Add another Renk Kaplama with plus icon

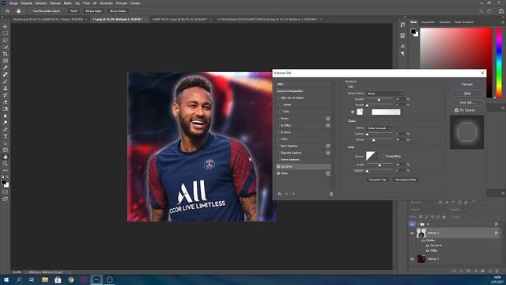coord(328,146)
